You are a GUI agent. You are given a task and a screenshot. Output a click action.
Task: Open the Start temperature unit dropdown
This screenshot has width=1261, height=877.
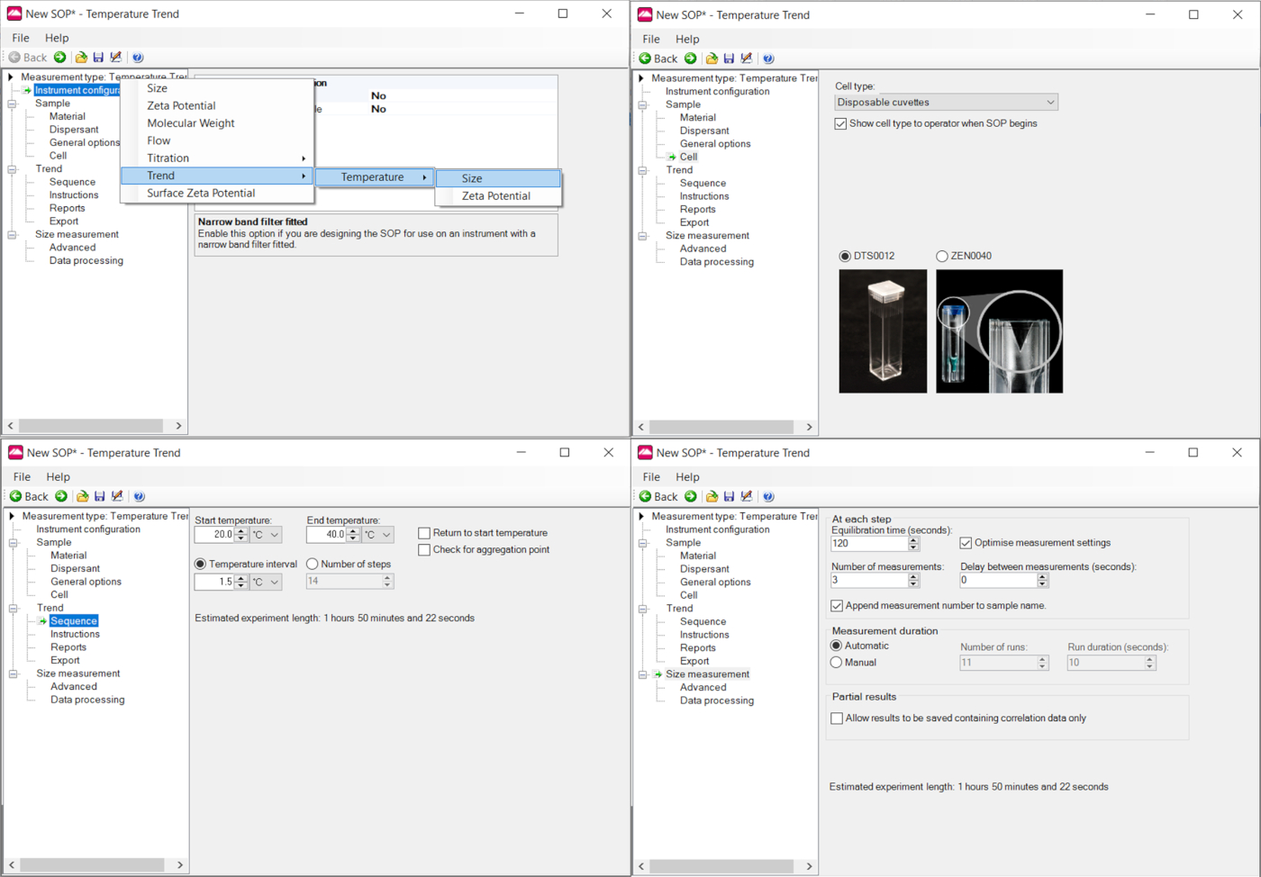tap(266, 535)
